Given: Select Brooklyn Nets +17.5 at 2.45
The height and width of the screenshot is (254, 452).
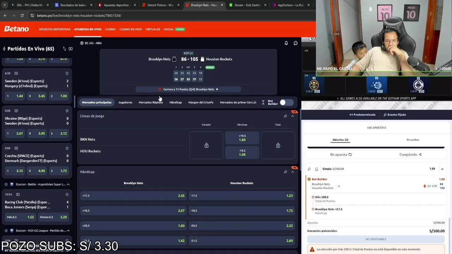Looking at the screenshot, I should (x=133, y=196).
